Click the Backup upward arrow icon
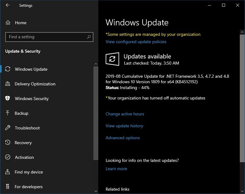245x194 pixels. pos(7,113)
